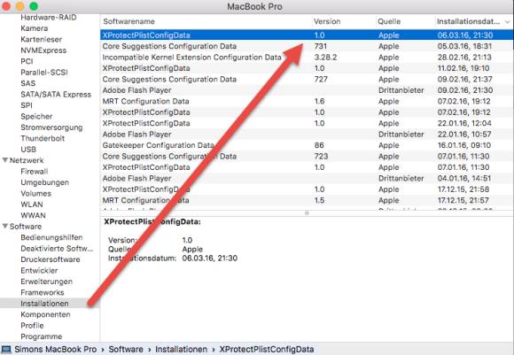Select MRT Configuration Data version 1.6
This screenshot has width=514, height=355.
coord(307,101)
